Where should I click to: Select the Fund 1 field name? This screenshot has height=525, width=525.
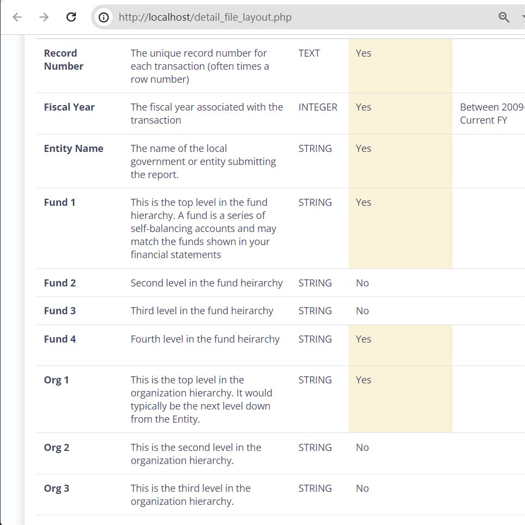(x=60, y=203)
